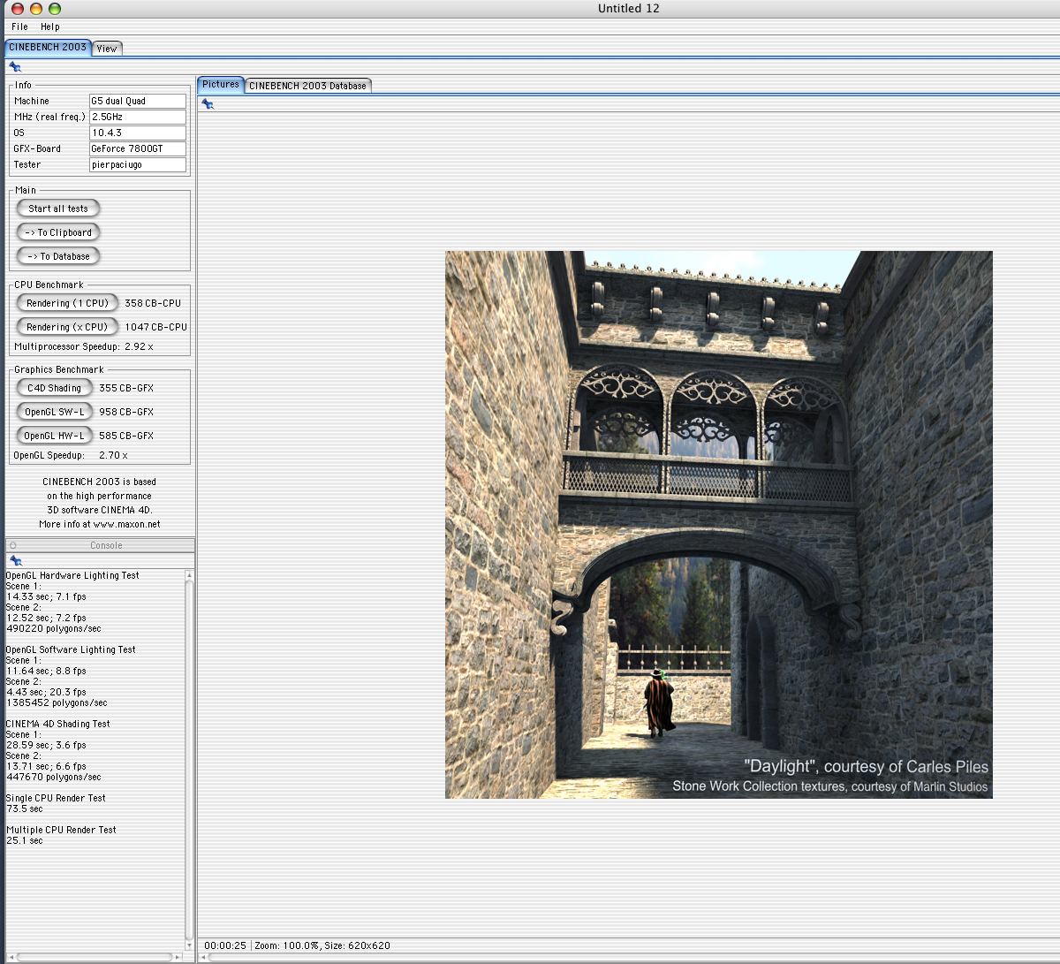The image size is (1060, 964).
Task: Click the CINEMA 4D Shading Test console line
Action: (x=58, y=724)
